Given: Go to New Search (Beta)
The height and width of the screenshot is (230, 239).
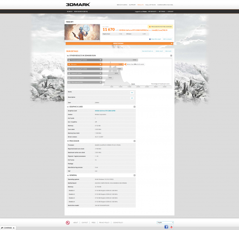Looking at the screenshot, I should (81, 12).
